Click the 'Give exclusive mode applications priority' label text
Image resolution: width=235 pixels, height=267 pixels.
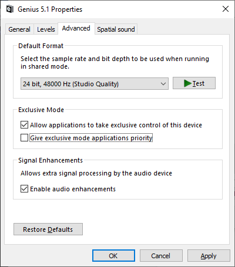pyautogui.click(x=91, y=138)
